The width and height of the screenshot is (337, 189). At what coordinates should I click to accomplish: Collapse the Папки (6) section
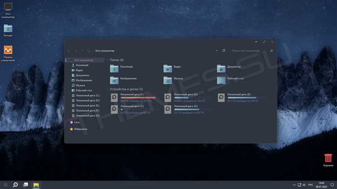point(108,60)
